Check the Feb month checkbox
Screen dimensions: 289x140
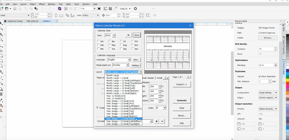pyautogui.click(x=98, y=45)
